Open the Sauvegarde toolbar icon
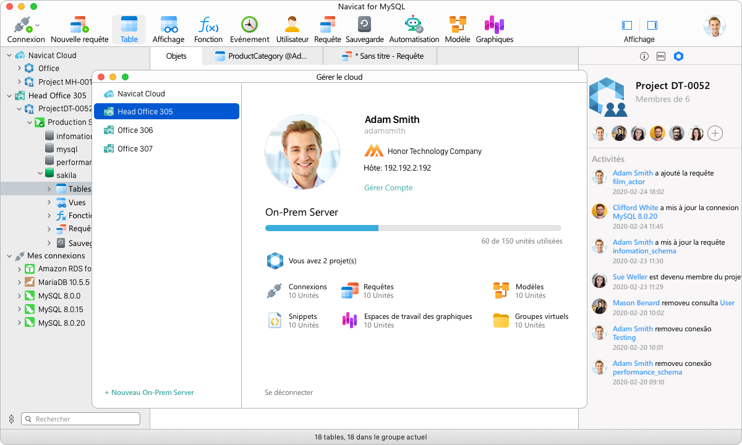 pyautogui.click(x=364, y=25)
